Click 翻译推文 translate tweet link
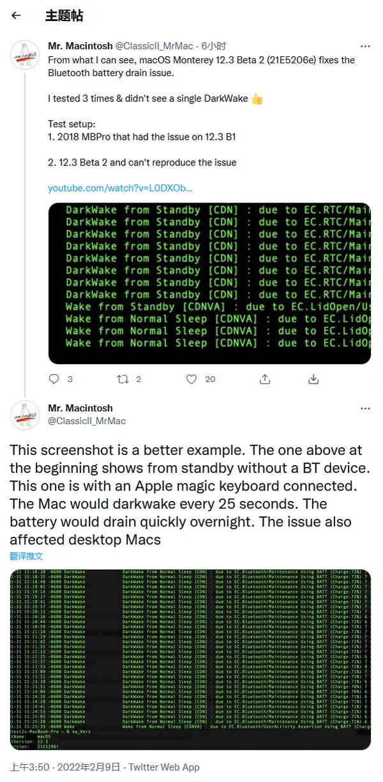The width and height of the screenshot is (383, 782). [26, 556]
